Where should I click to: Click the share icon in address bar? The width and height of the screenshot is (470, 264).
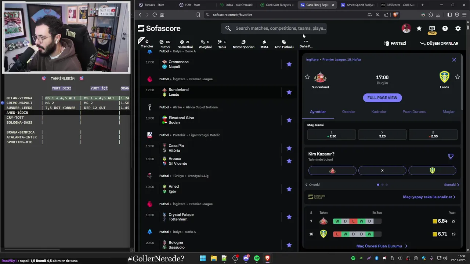pyautogui.click(x=386, y=15)
